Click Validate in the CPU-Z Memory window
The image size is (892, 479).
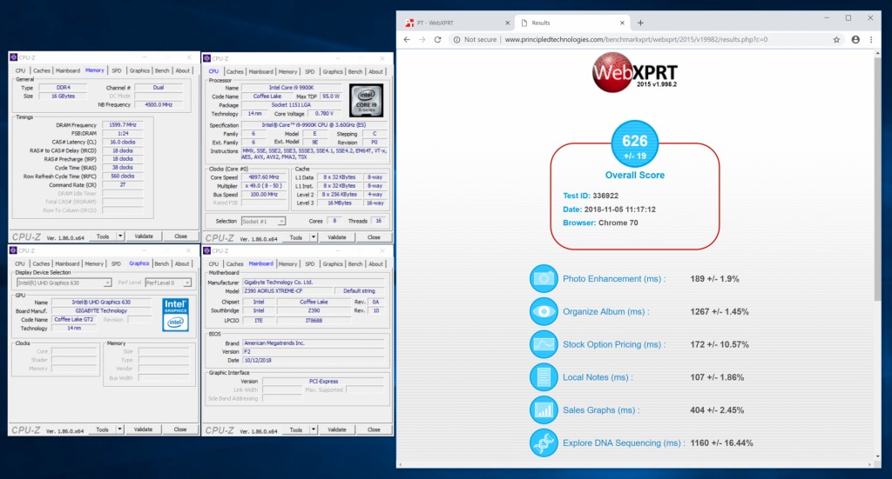(144, 236)
